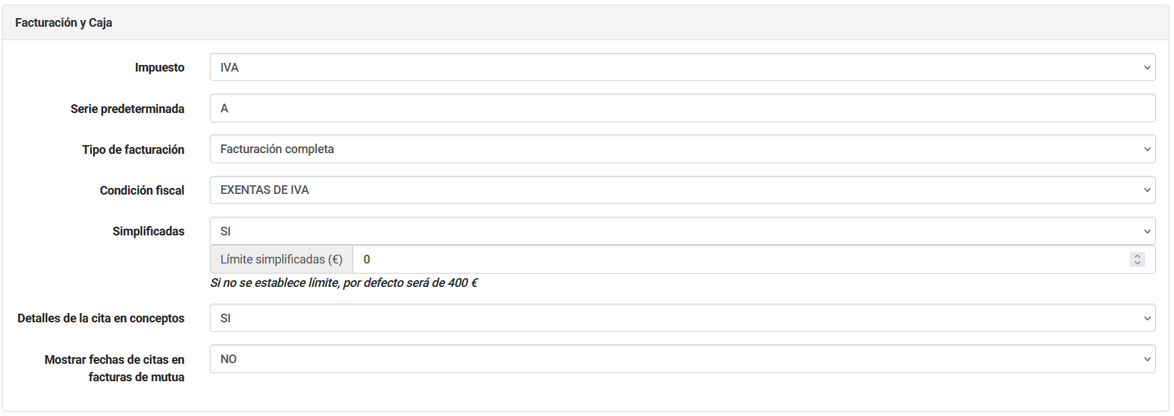The width and height of the screenshot is (1174, 416).
Task: Expand the Tipo de facturación dropdown
Action: (682, 149)
